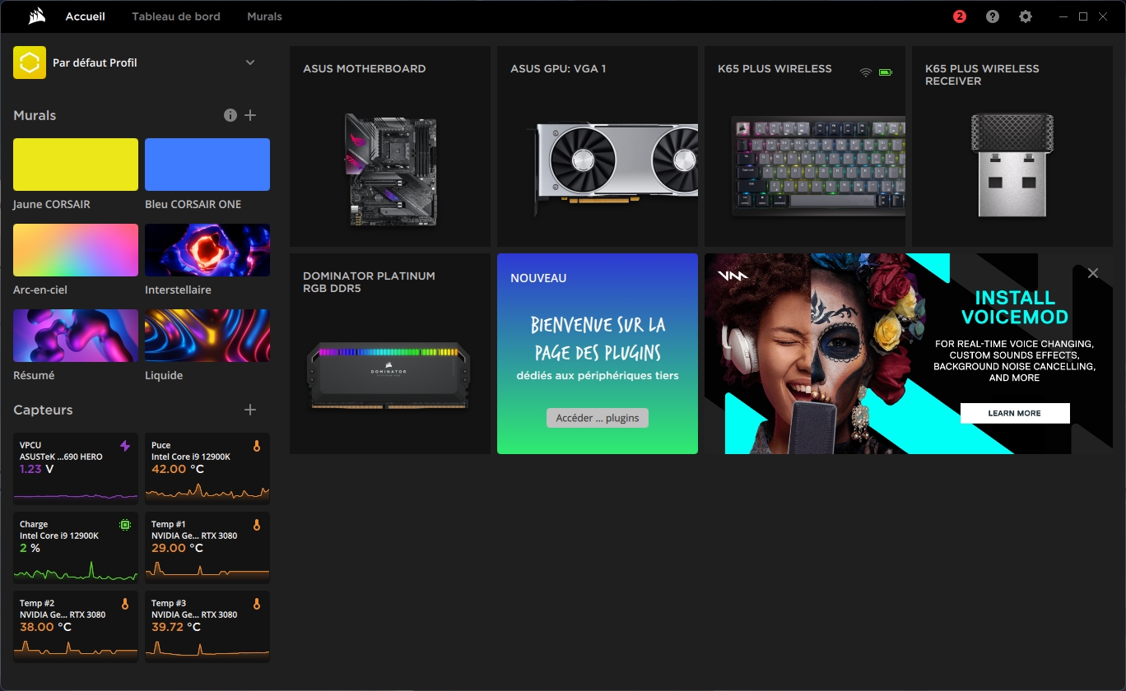Switch to the Tableau de bord tab

click(176, 16)
